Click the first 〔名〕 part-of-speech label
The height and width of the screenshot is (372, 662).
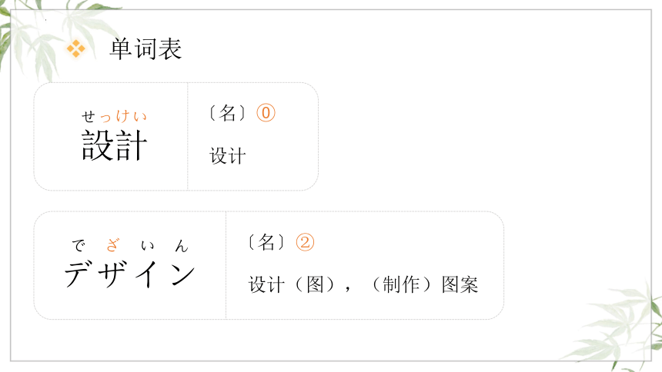coord(228,113)
